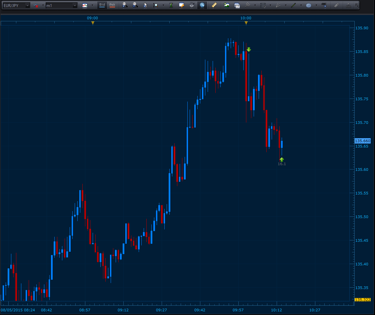Click the zoom in magnifier icon
The width and height of the screenshot is (375, 315).
[125, 5]
